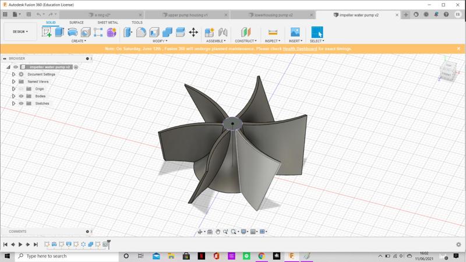Click the Insert image icon
Viewport: 466px width, 262px height.
click(295, 32)
